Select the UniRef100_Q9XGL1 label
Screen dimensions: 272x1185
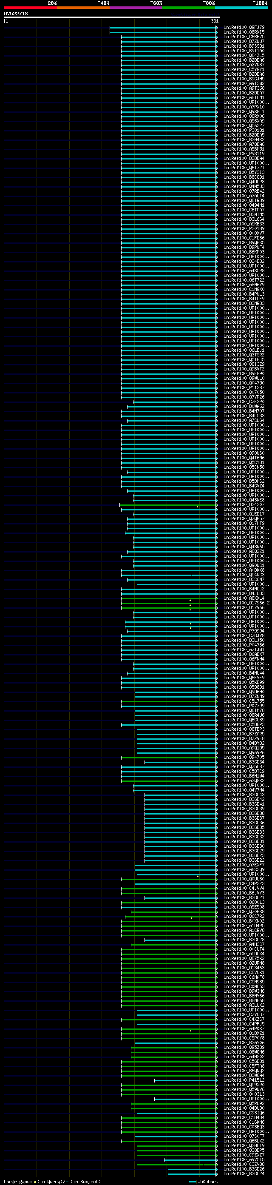point(244,112)
